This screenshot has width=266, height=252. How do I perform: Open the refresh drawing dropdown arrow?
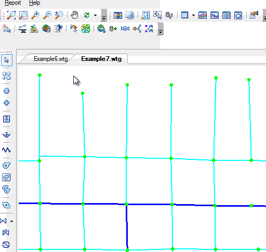[x=95, y=15]
